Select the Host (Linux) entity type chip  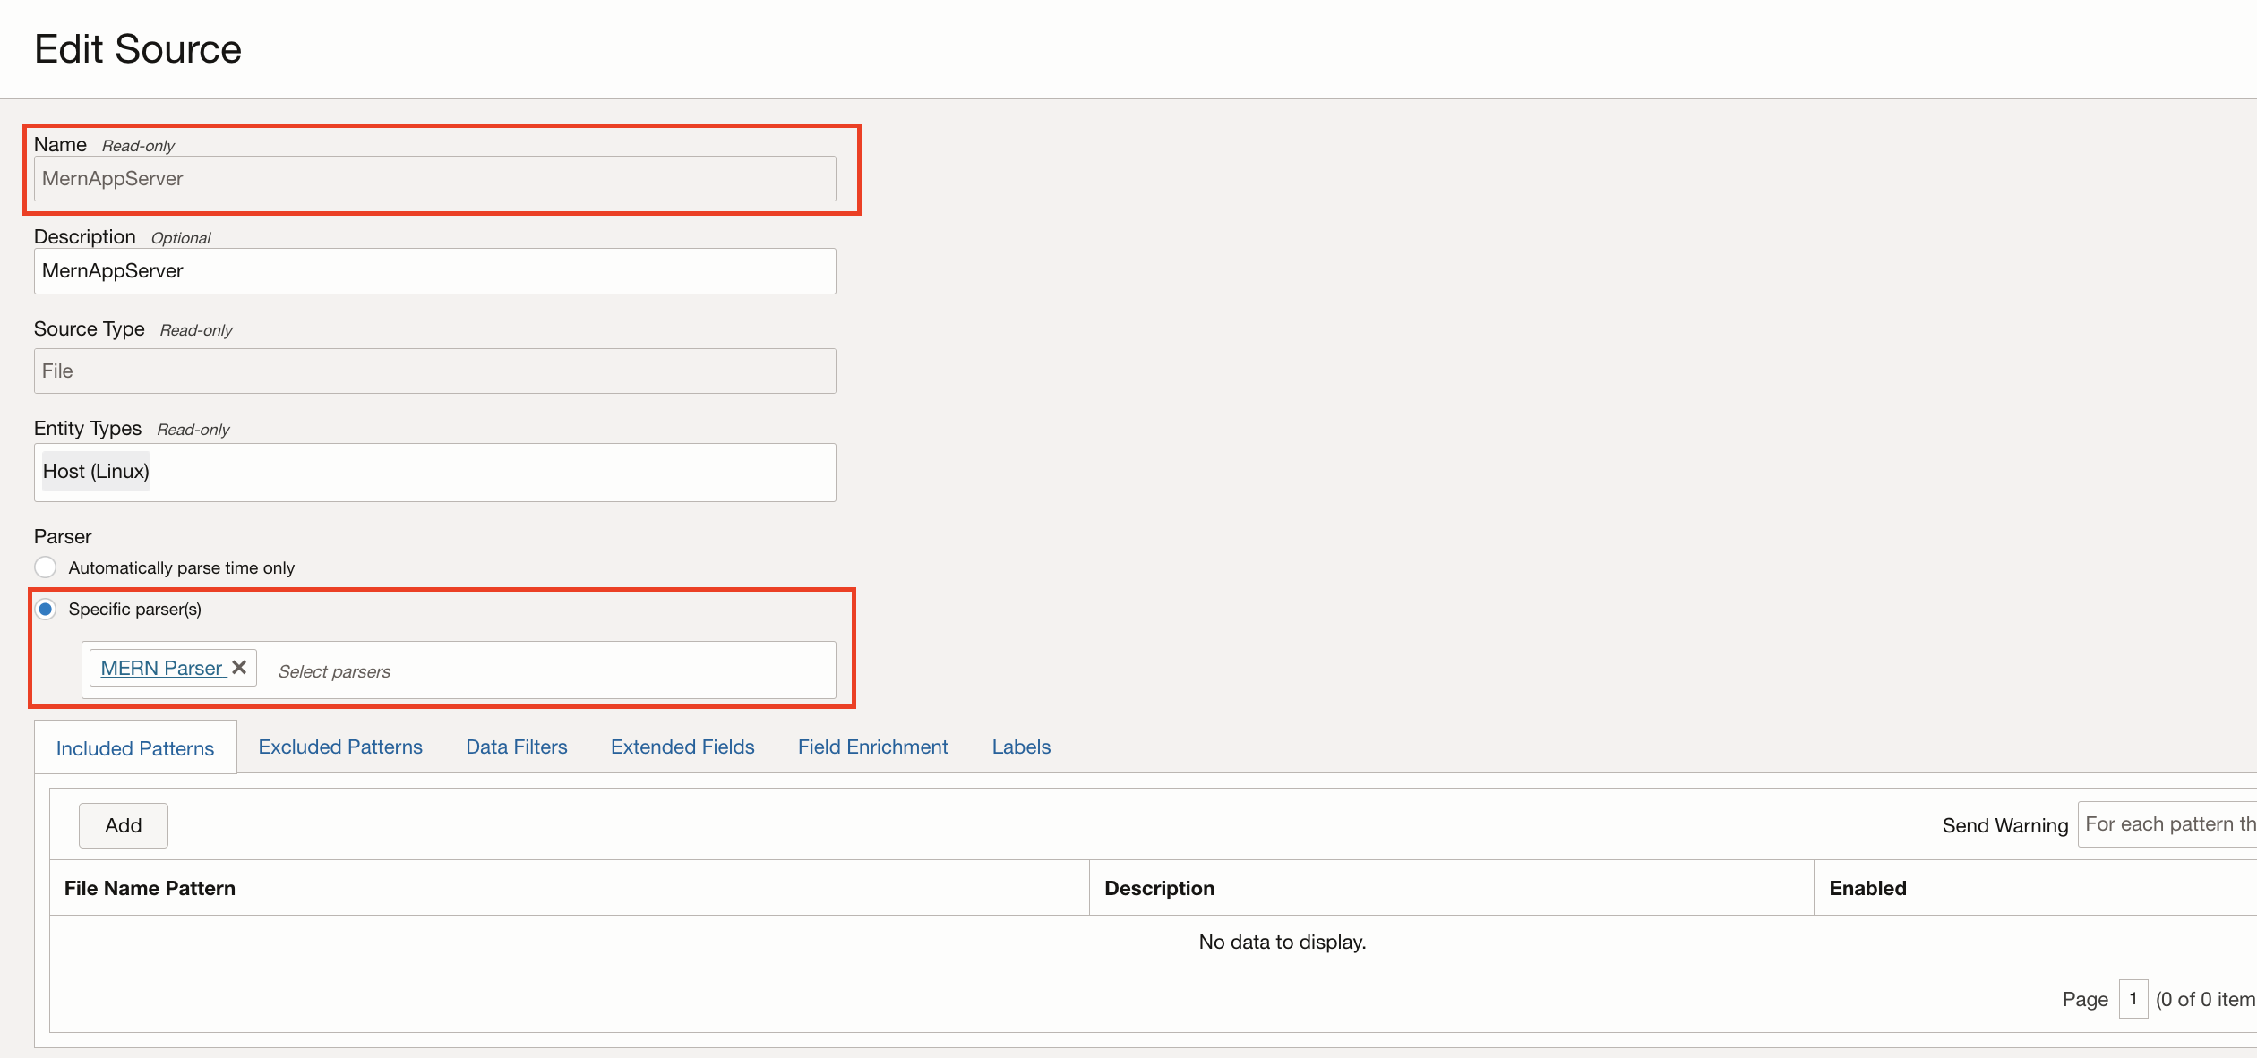pos(95,471)
